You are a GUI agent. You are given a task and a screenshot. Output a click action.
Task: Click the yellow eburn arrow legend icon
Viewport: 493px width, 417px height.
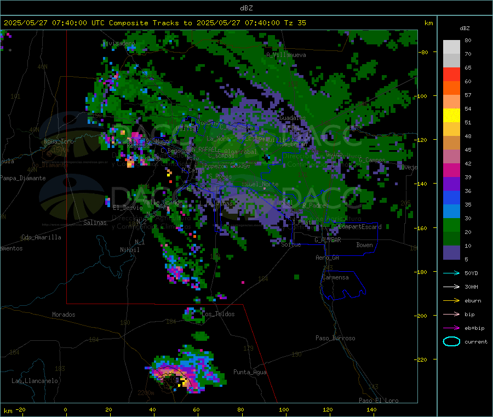pyautogui.click(x=451, y=301)
